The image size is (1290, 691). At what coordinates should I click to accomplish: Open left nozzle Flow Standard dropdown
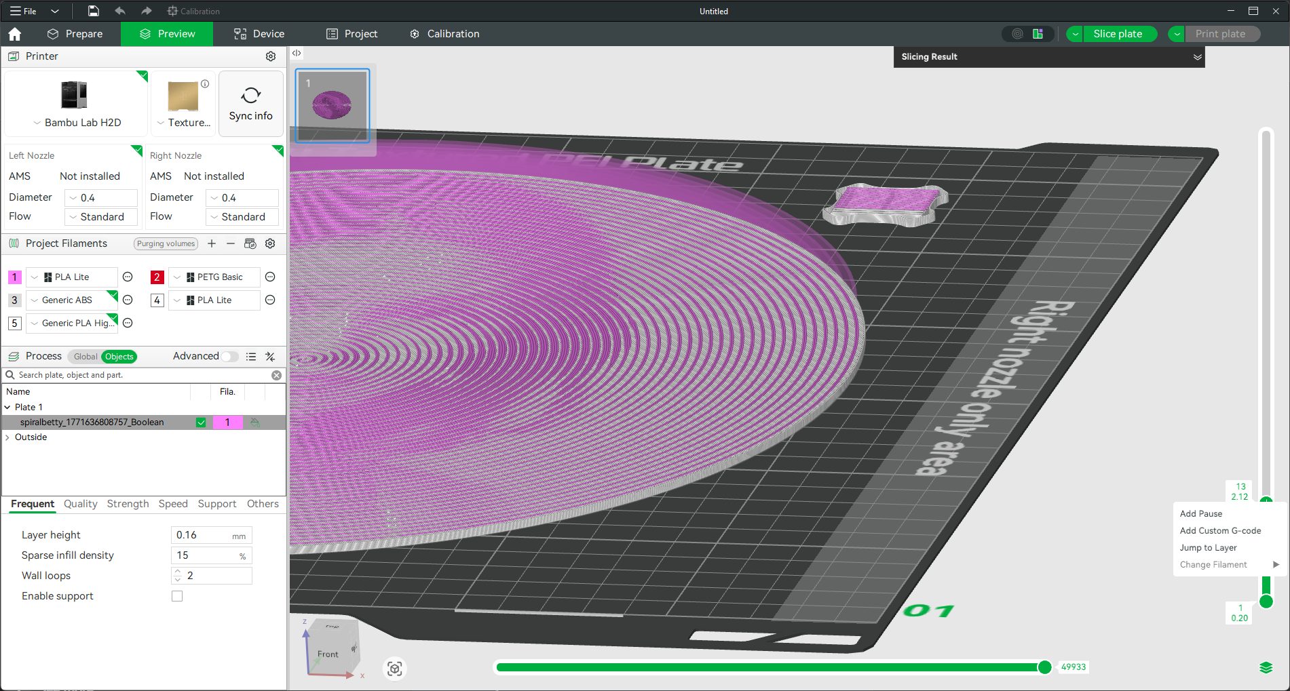click(x=101, y=217)
